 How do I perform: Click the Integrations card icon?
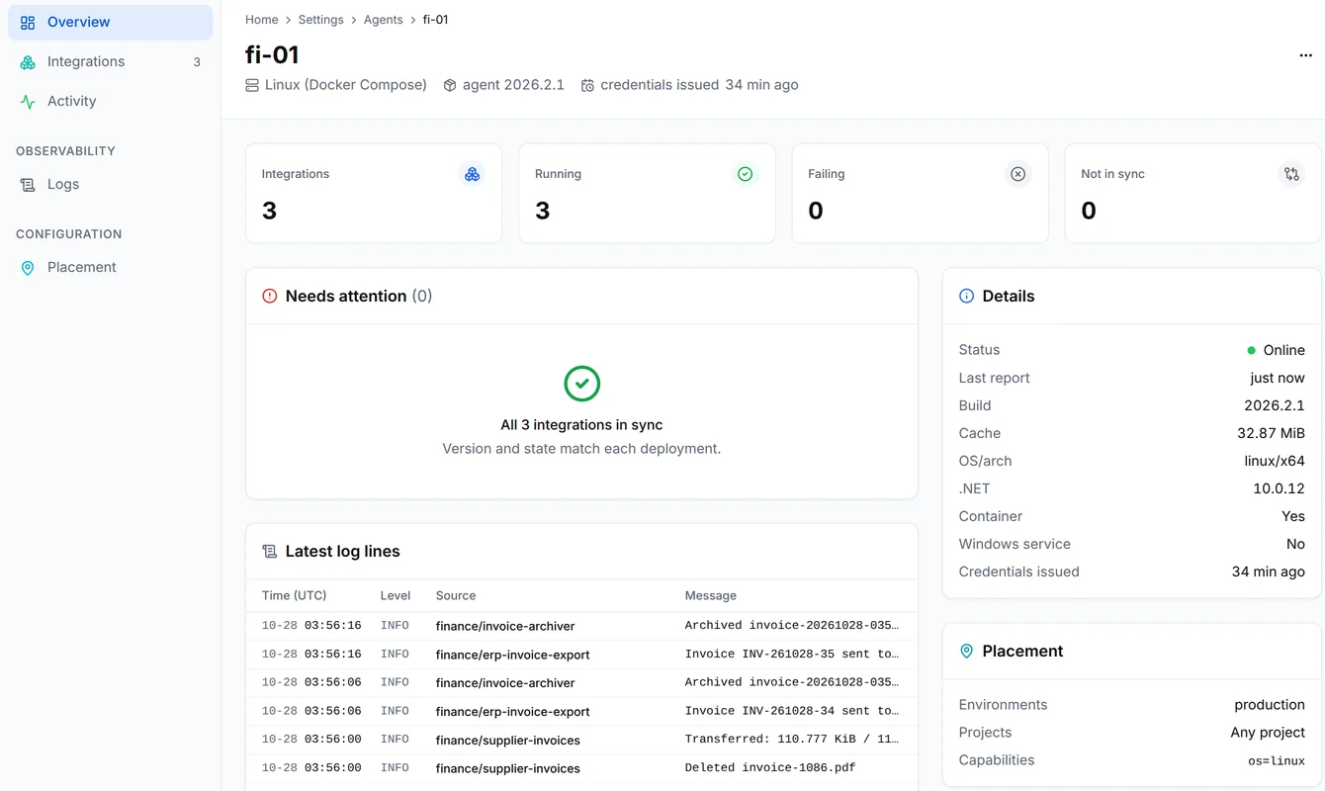pos(472,174)
